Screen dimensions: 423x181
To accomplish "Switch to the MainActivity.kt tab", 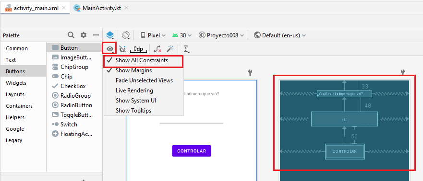I will [x=101, y=8].
